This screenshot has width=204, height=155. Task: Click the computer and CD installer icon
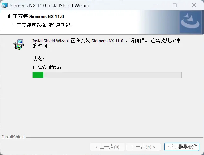click(x=18, y=45)
